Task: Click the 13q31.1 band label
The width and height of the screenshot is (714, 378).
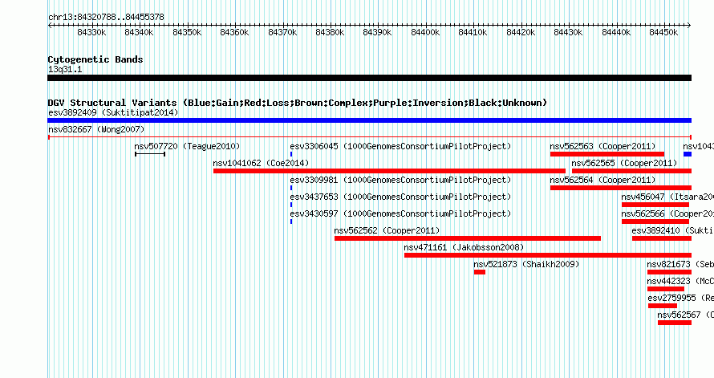Action: (x=65, y=69)
